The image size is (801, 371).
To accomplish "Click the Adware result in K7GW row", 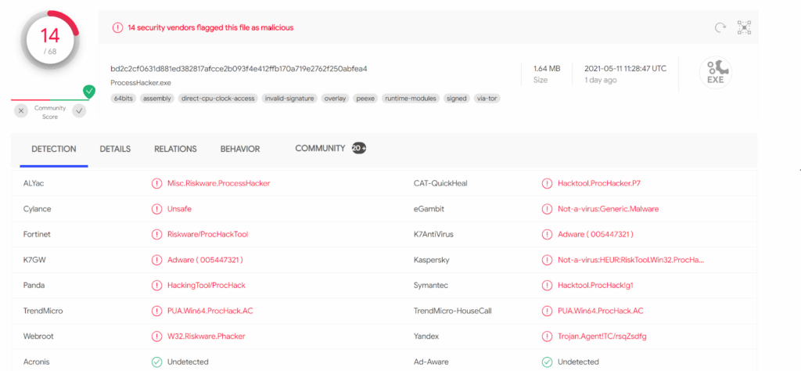I will tap(205, 260).
